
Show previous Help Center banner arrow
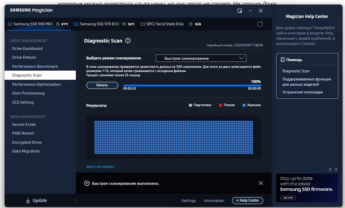pyautogui.click(x=330, y=169)
